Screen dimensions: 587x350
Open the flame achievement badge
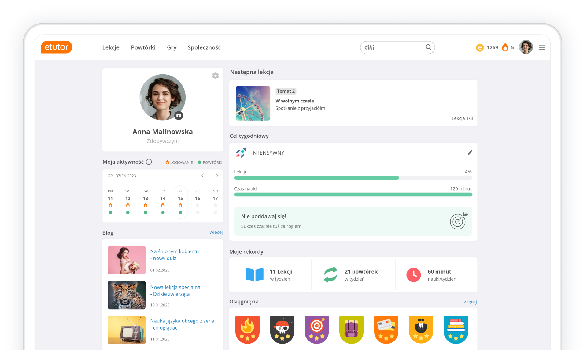pyautogui.click(x=247, y=330)
